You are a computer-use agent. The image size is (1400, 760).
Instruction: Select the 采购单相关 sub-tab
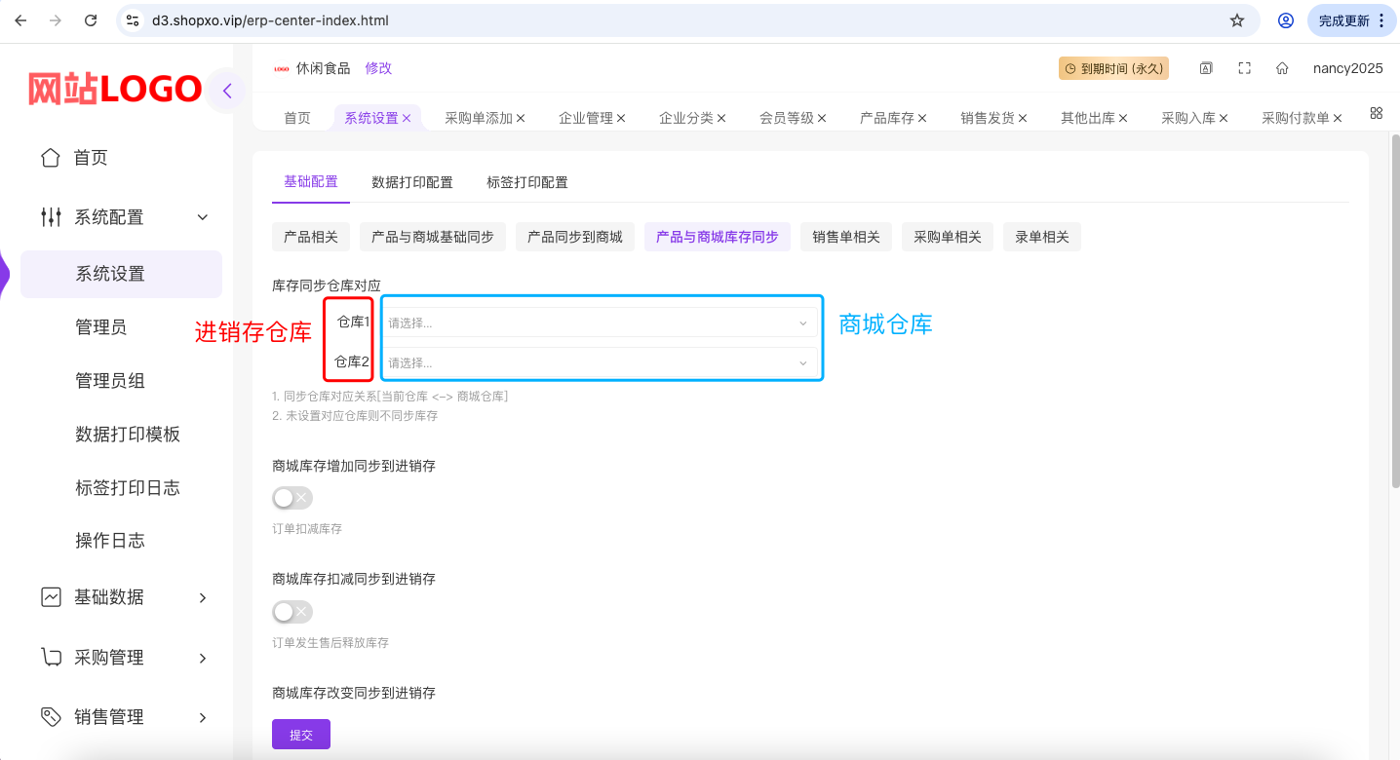coord(948,237)
